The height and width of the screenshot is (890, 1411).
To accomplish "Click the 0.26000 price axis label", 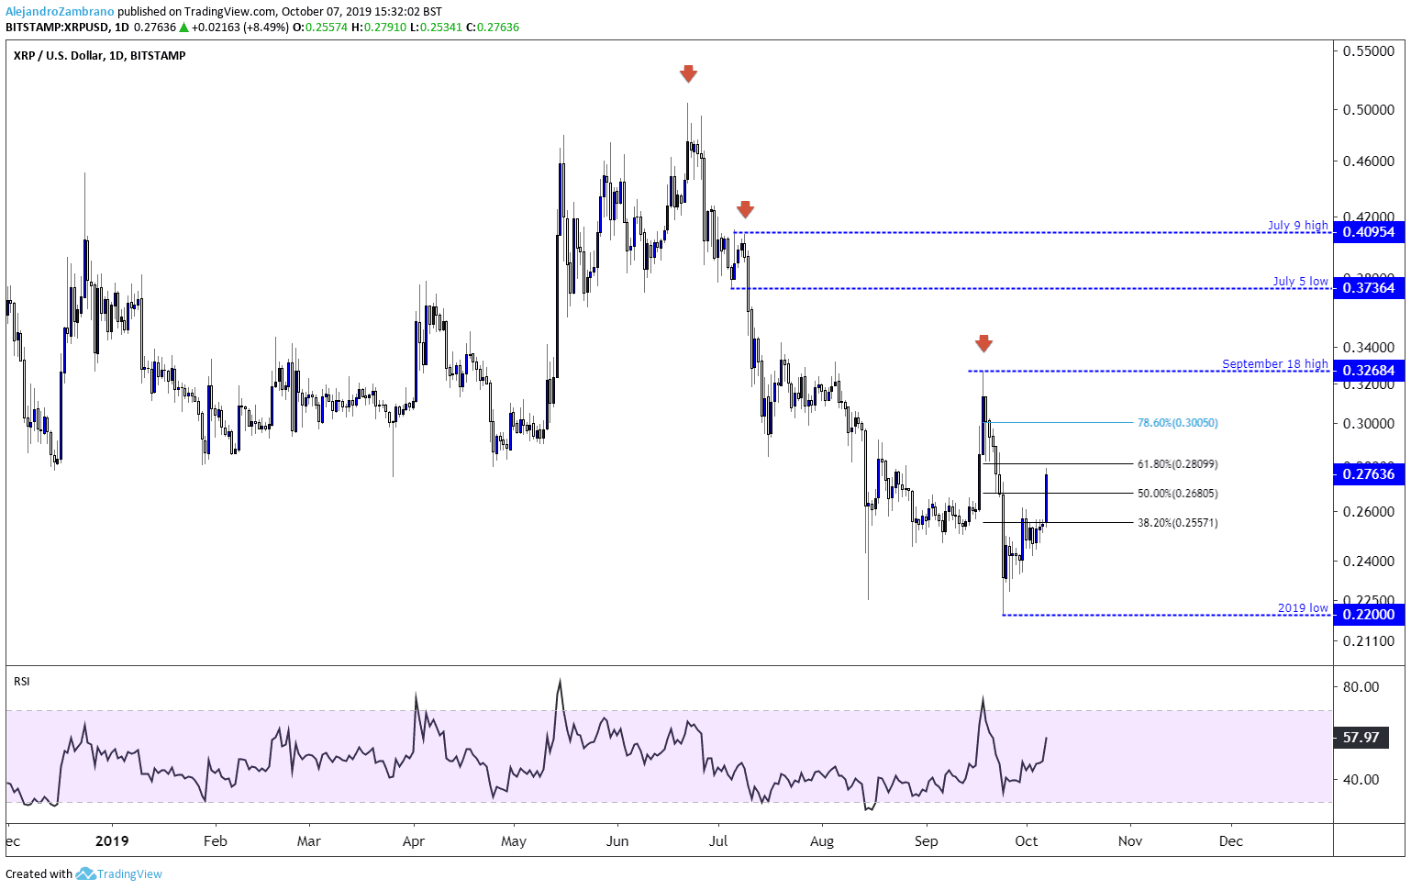I will pyautogui.click(x=1369, y=512).
